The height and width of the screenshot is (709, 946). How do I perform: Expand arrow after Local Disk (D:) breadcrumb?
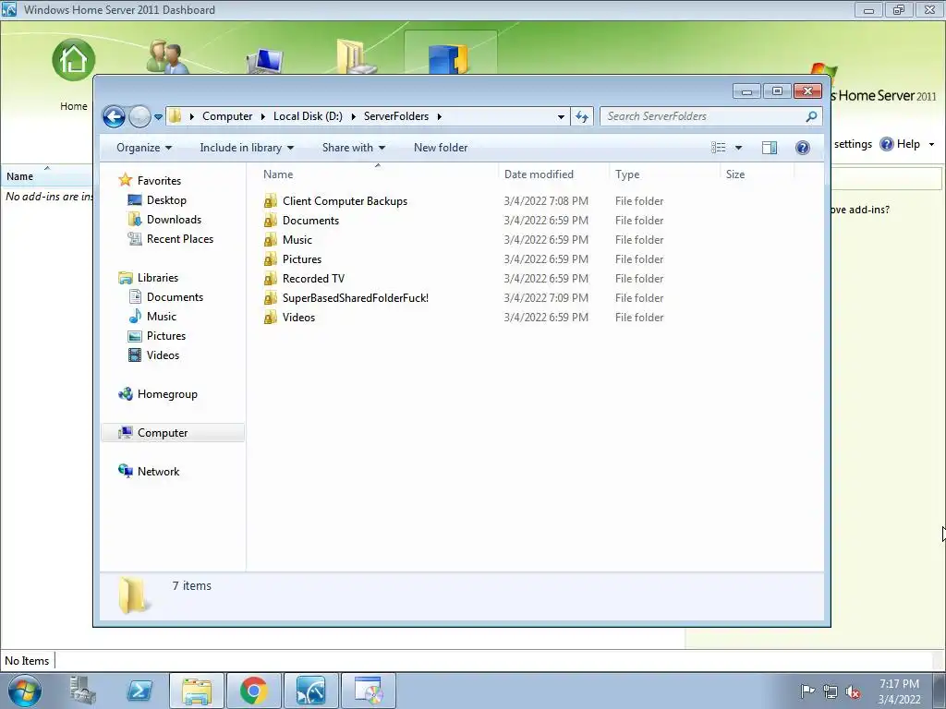(x=354, y=116)
